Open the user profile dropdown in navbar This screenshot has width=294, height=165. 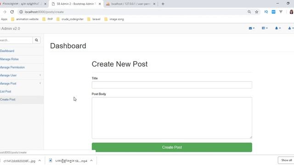(x=291, y=28)
